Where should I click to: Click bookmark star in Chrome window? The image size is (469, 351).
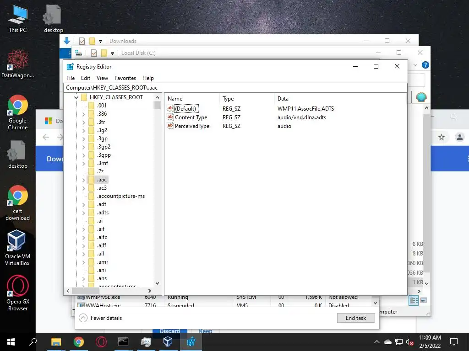coord(442,137)
